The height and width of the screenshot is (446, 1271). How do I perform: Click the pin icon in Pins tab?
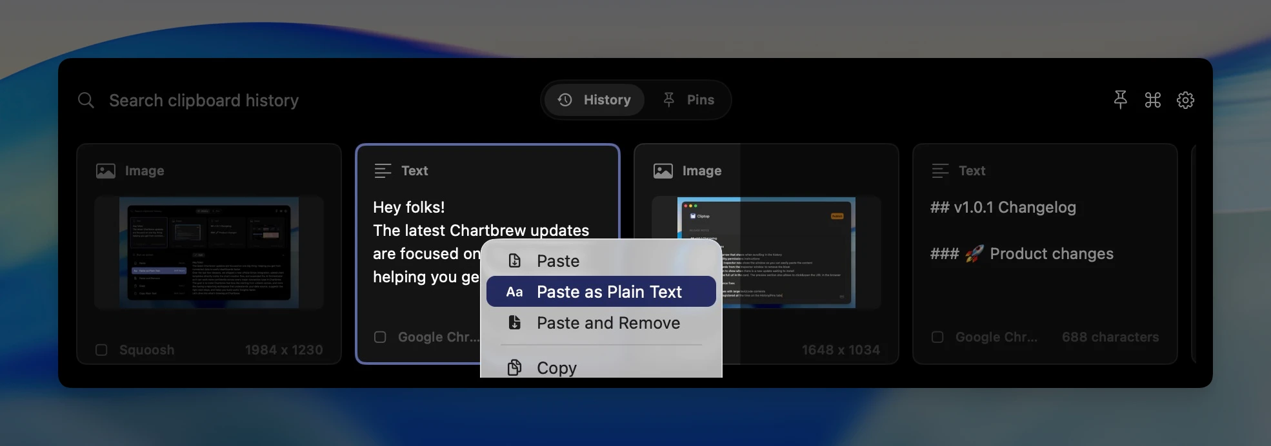coord(669,100)
